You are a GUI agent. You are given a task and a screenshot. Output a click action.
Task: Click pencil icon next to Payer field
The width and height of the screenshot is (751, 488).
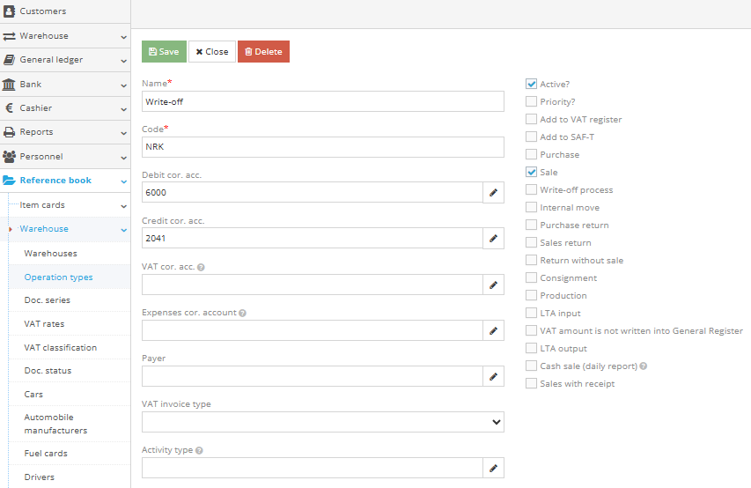493,376
